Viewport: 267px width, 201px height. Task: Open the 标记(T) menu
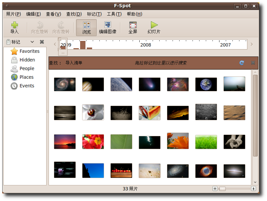click(94, 14)
